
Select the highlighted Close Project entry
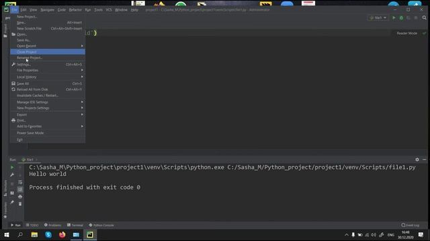click(48, 52)
